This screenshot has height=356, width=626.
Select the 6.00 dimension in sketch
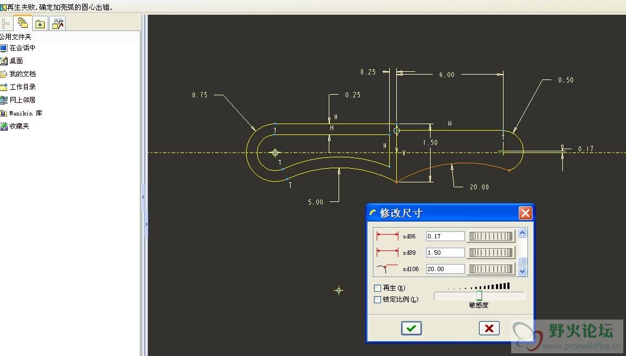pyautogui.click(x=447, y=75)
